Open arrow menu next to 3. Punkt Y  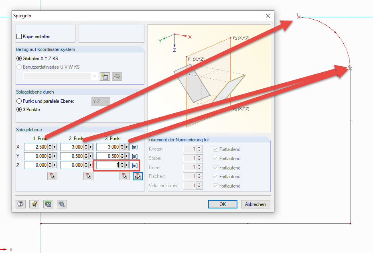click(127, 156)
